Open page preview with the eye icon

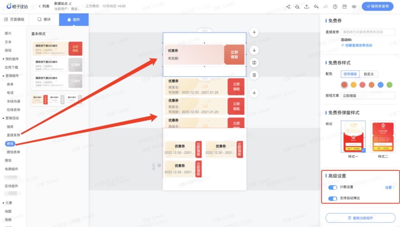tap(354, 6)
